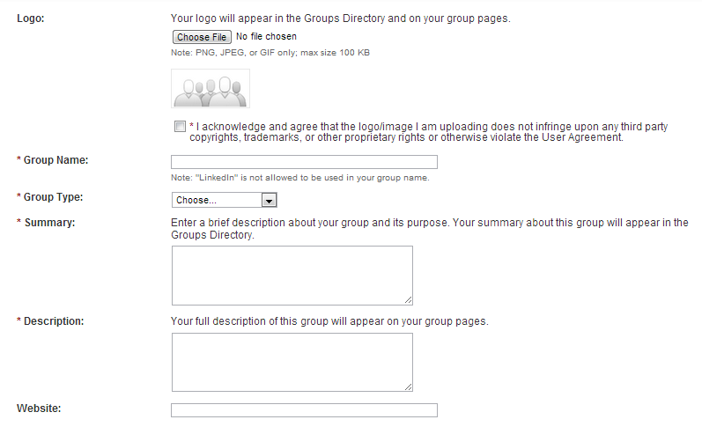The height and width of the screenshot is (427, 702).
Task: Click the 'Logo:' field label
Action: [31, 18]
